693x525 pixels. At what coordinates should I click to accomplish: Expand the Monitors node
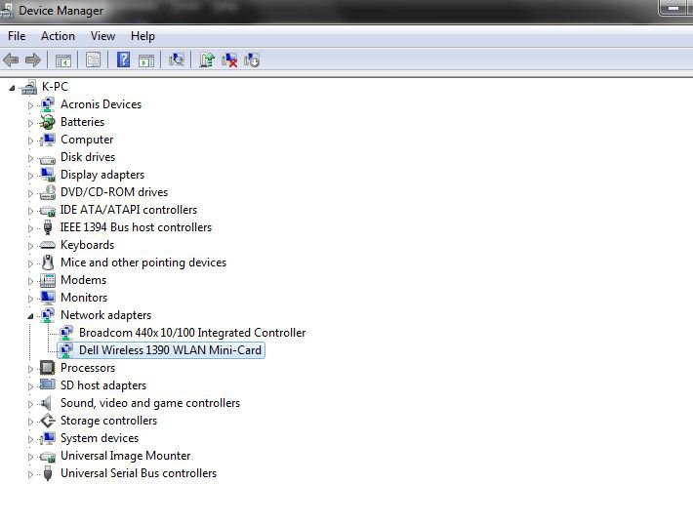pyautogui.click(x=30, y=299)
